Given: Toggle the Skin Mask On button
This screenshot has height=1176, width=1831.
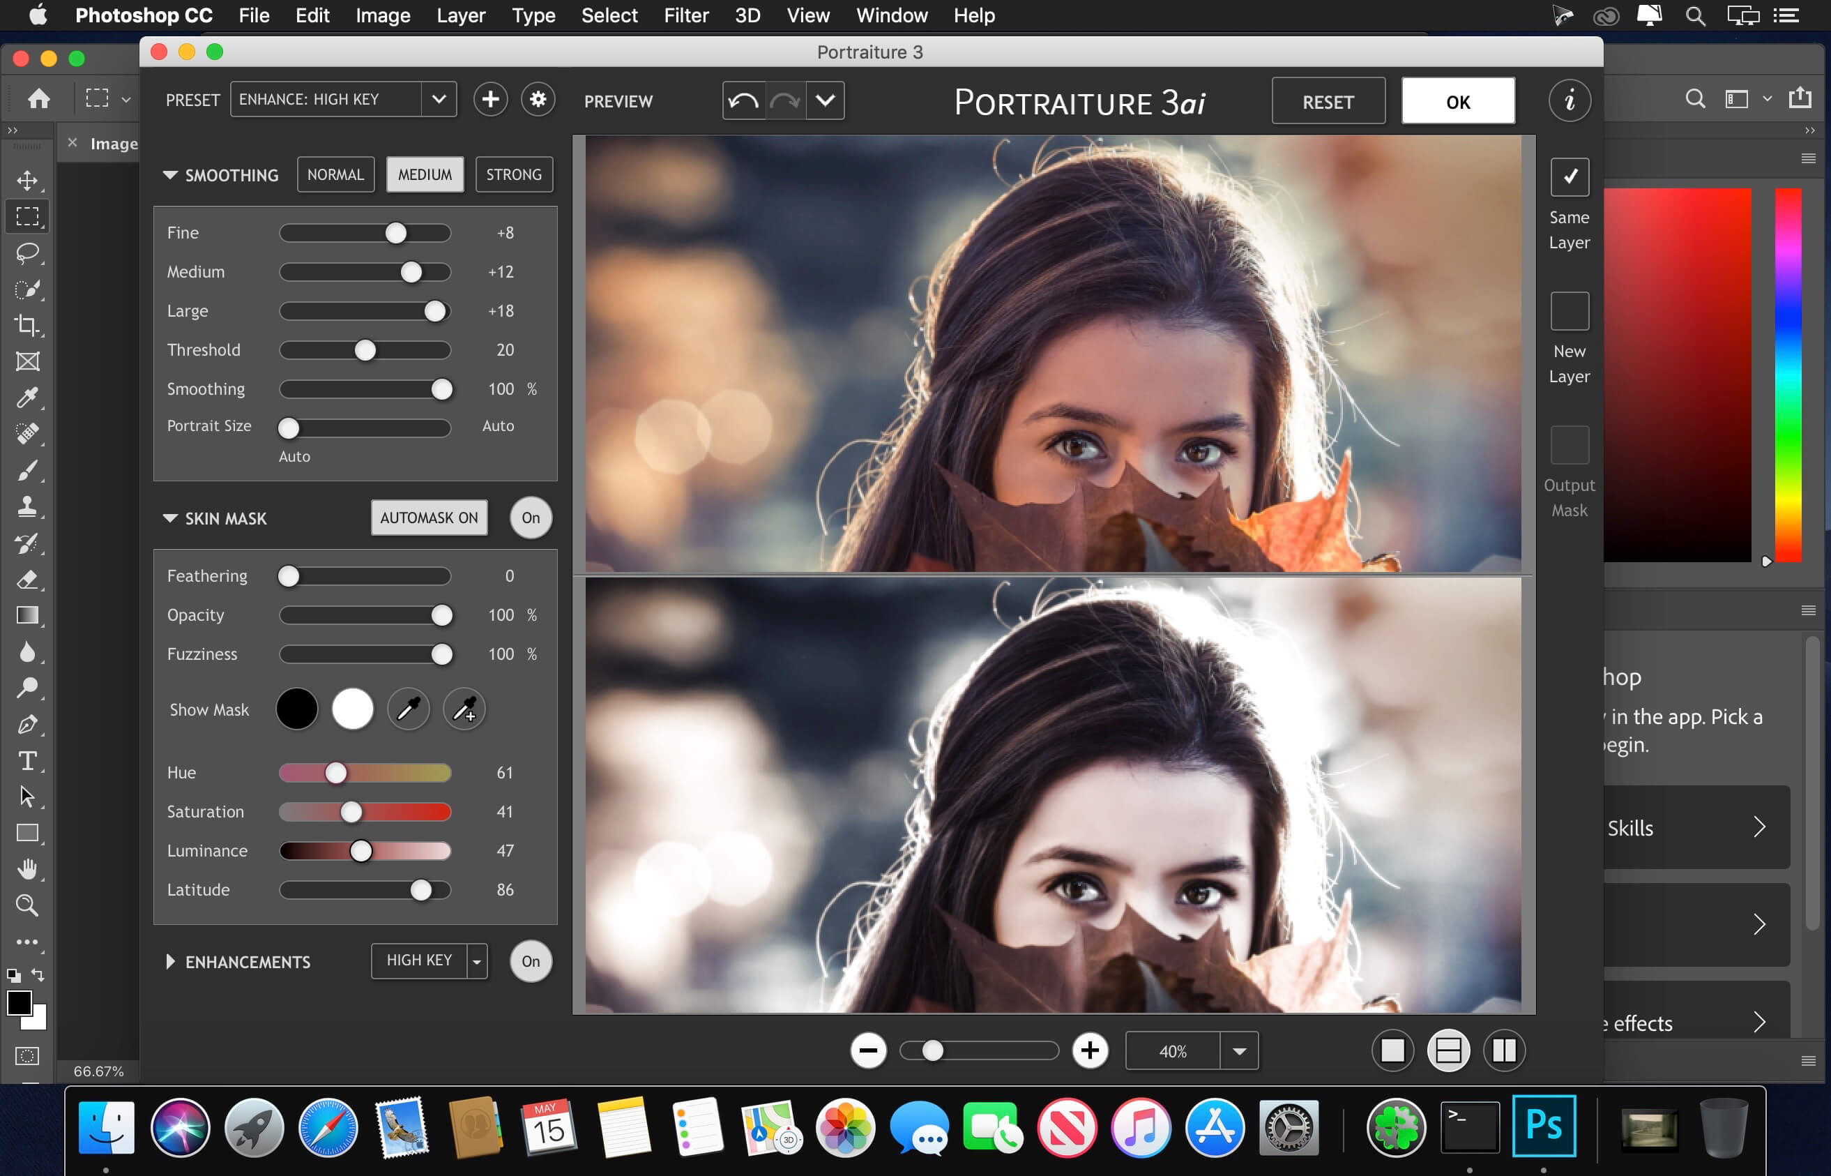Looking at the screenshot, I should 530,518.
